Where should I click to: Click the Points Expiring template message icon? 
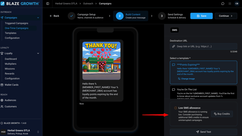tap(173, 65)
